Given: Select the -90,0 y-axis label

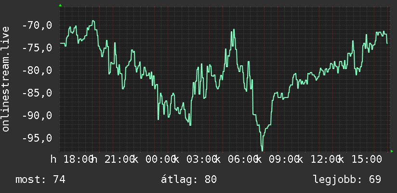Looking at the screenshot, I should (37, 116).
